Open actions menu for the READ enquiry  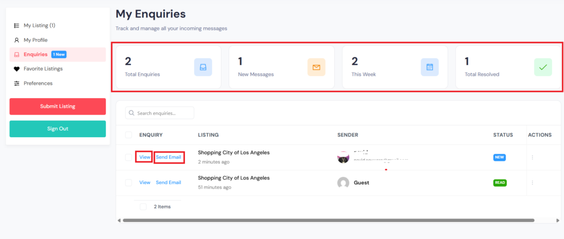pyautogui.click(x=532, y=183)
